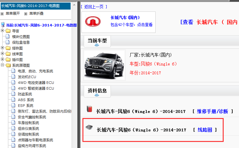Viewport: 239px width, 148px height.
Task: Click the folder icon next to 线束图
Action: tap(8, 54)
